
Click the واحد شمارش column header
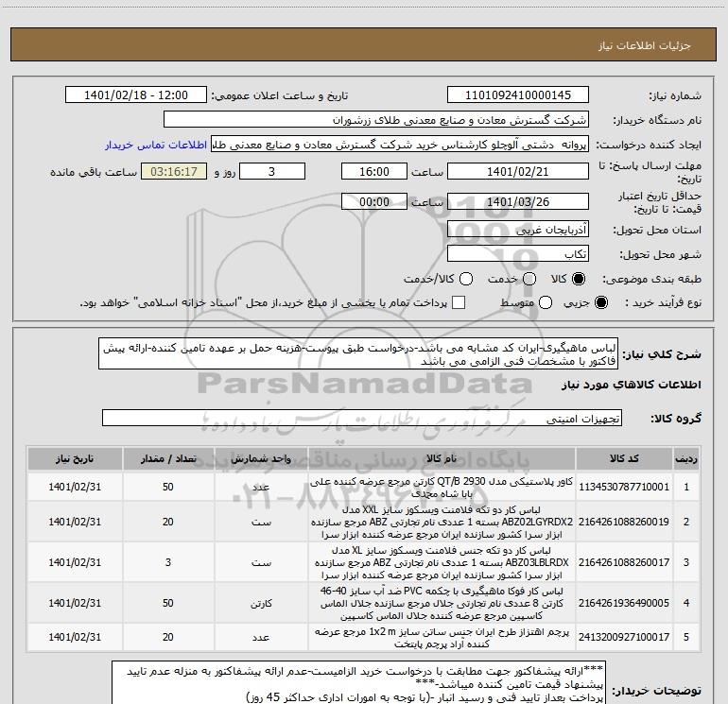tap(261, 458)
